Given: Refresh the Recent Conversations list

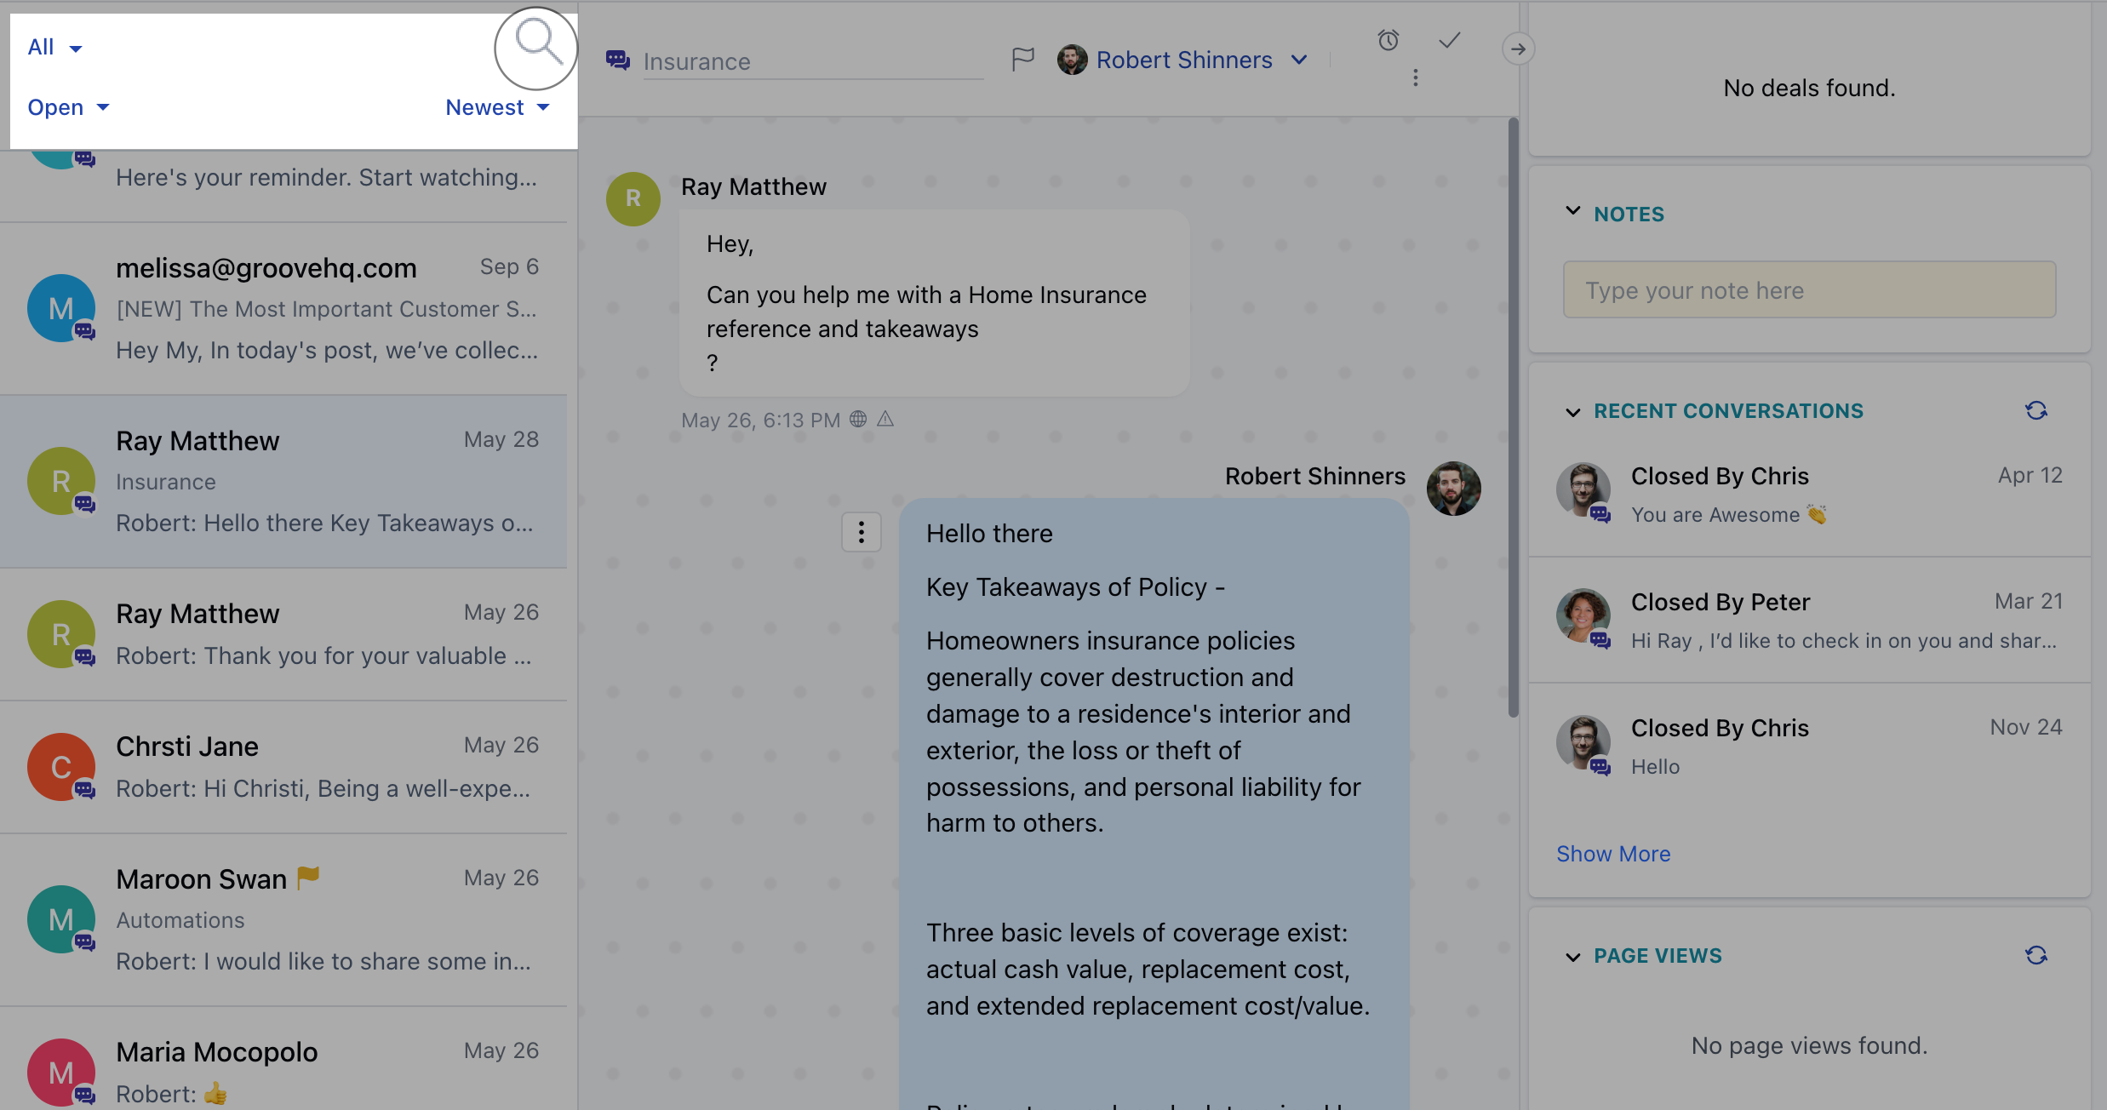Looking at the screenshot, I should 2036,410.
